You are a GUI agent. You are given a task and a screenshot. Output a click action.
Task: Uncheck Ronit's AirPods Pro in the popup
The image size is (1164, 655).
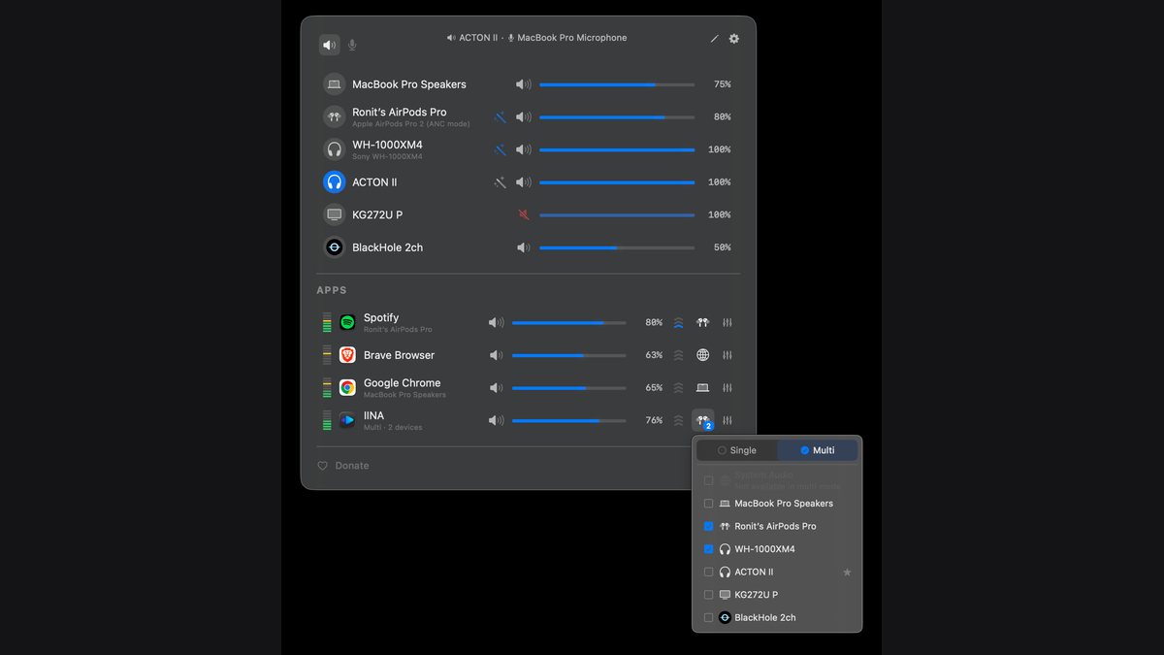(x=708, y=526)
